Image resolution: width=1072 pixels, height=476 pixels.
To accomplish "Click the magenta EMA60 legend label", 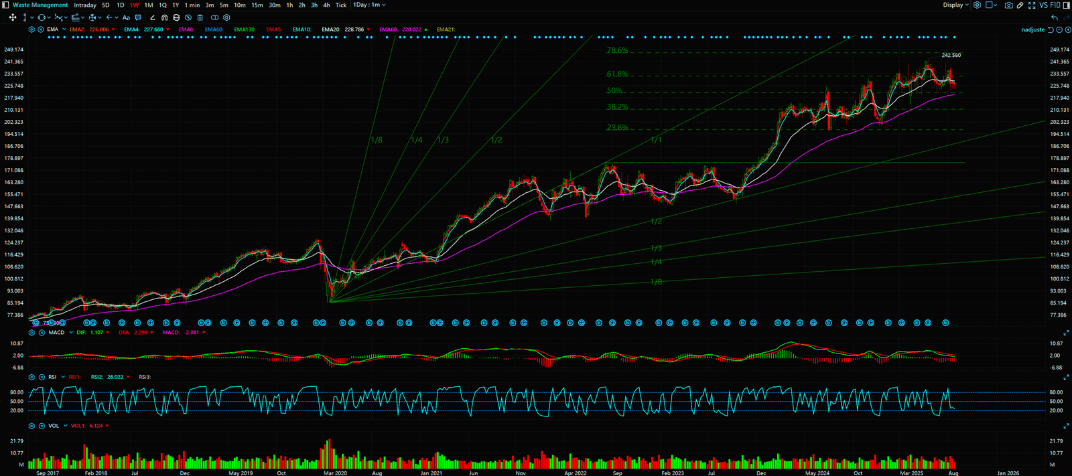I will click(391, 29).
